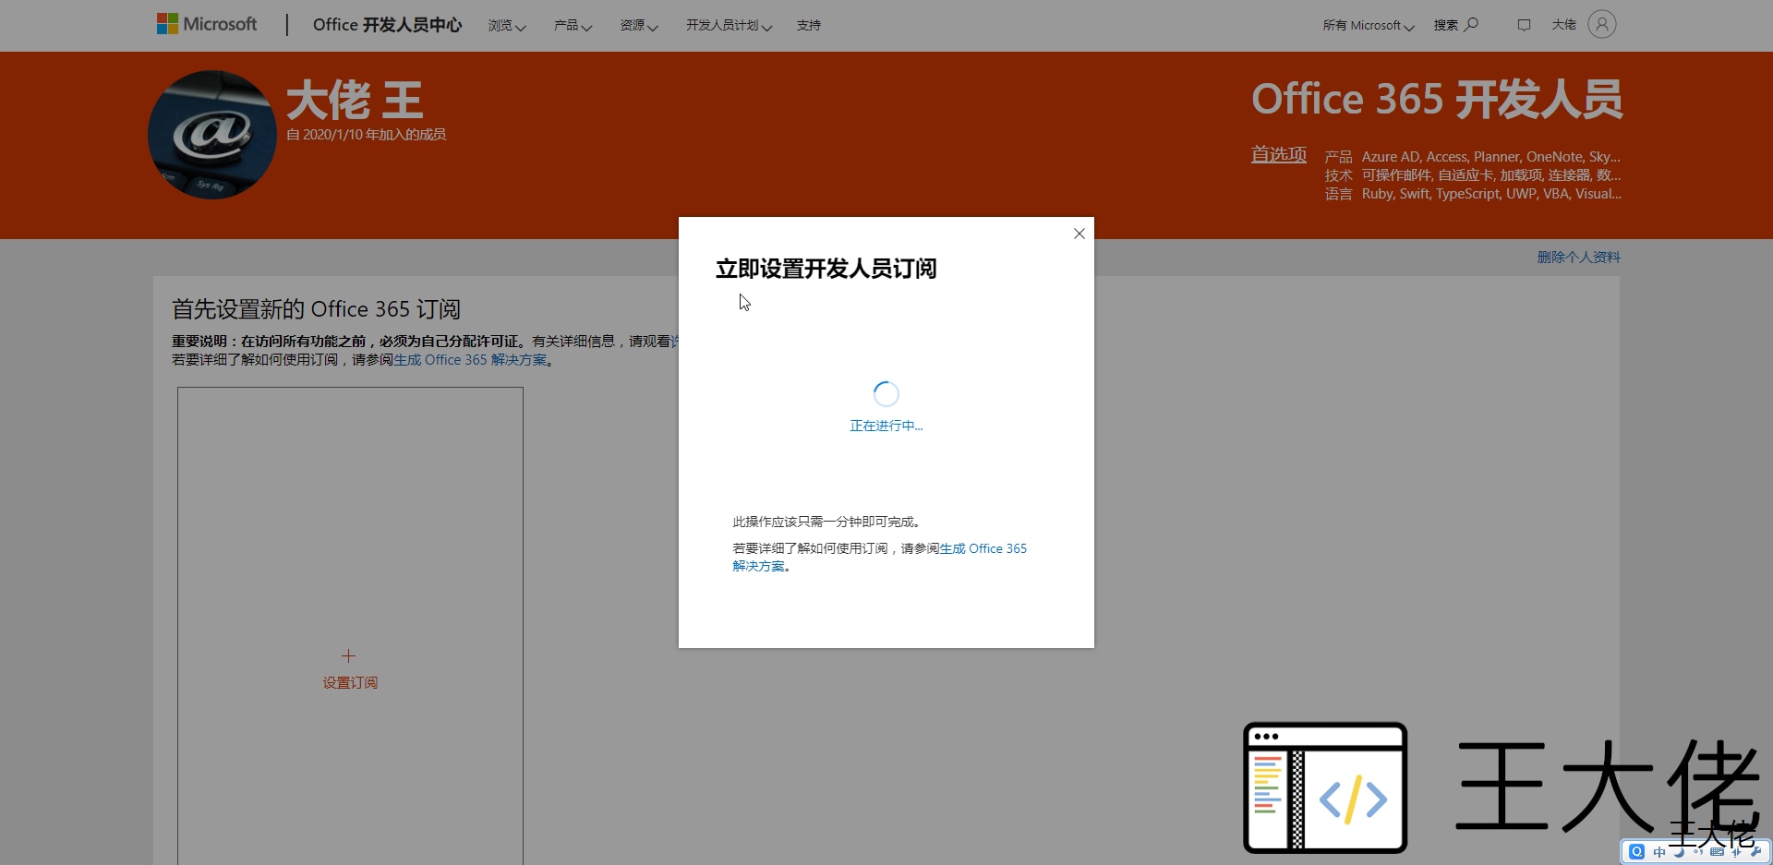Expand the 浏览 dropdown menu
Image resolution: width=1773 pixels, height=865 pixels.
(507, 26)
